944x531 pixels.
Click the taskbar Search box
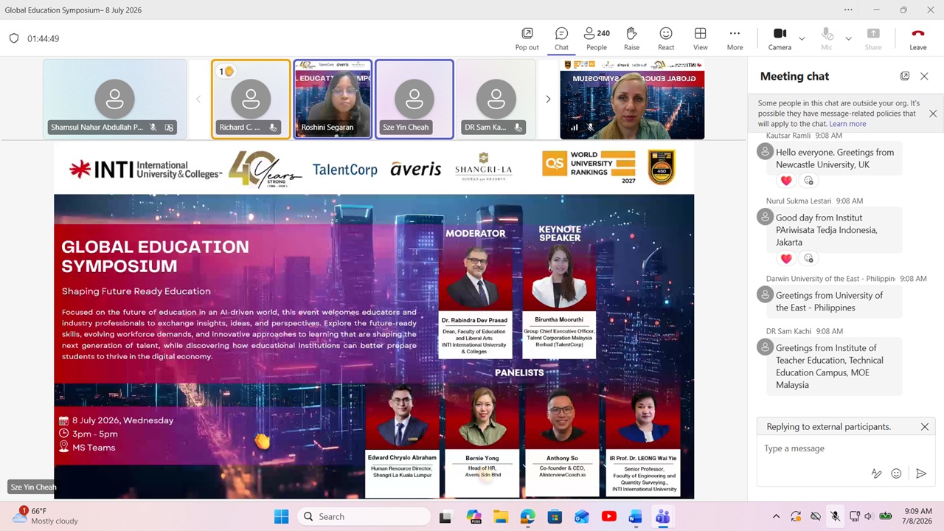tap(363, 516)
